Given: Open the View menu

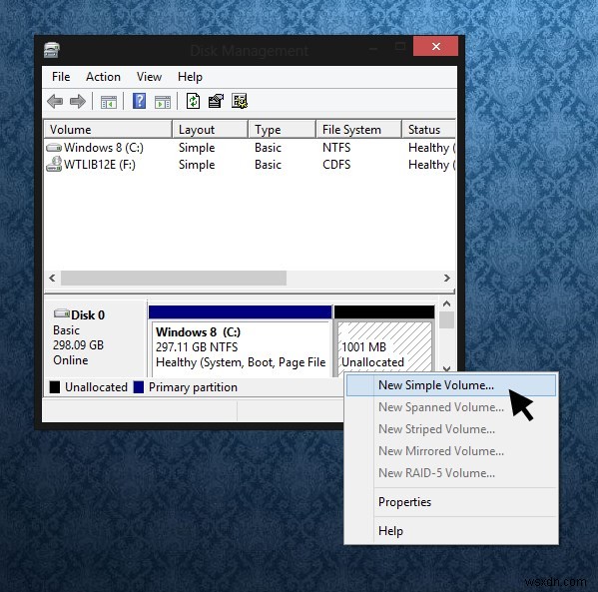Looking at the screenshot, I should click(149, 77).
